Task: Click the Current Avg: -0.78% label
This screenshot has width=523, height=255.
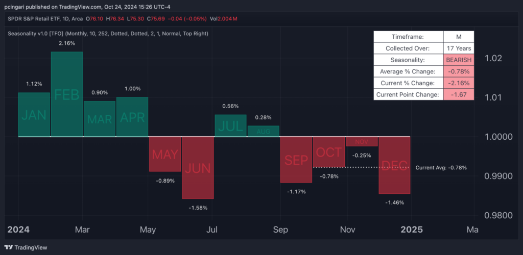Action: point(441,167)
